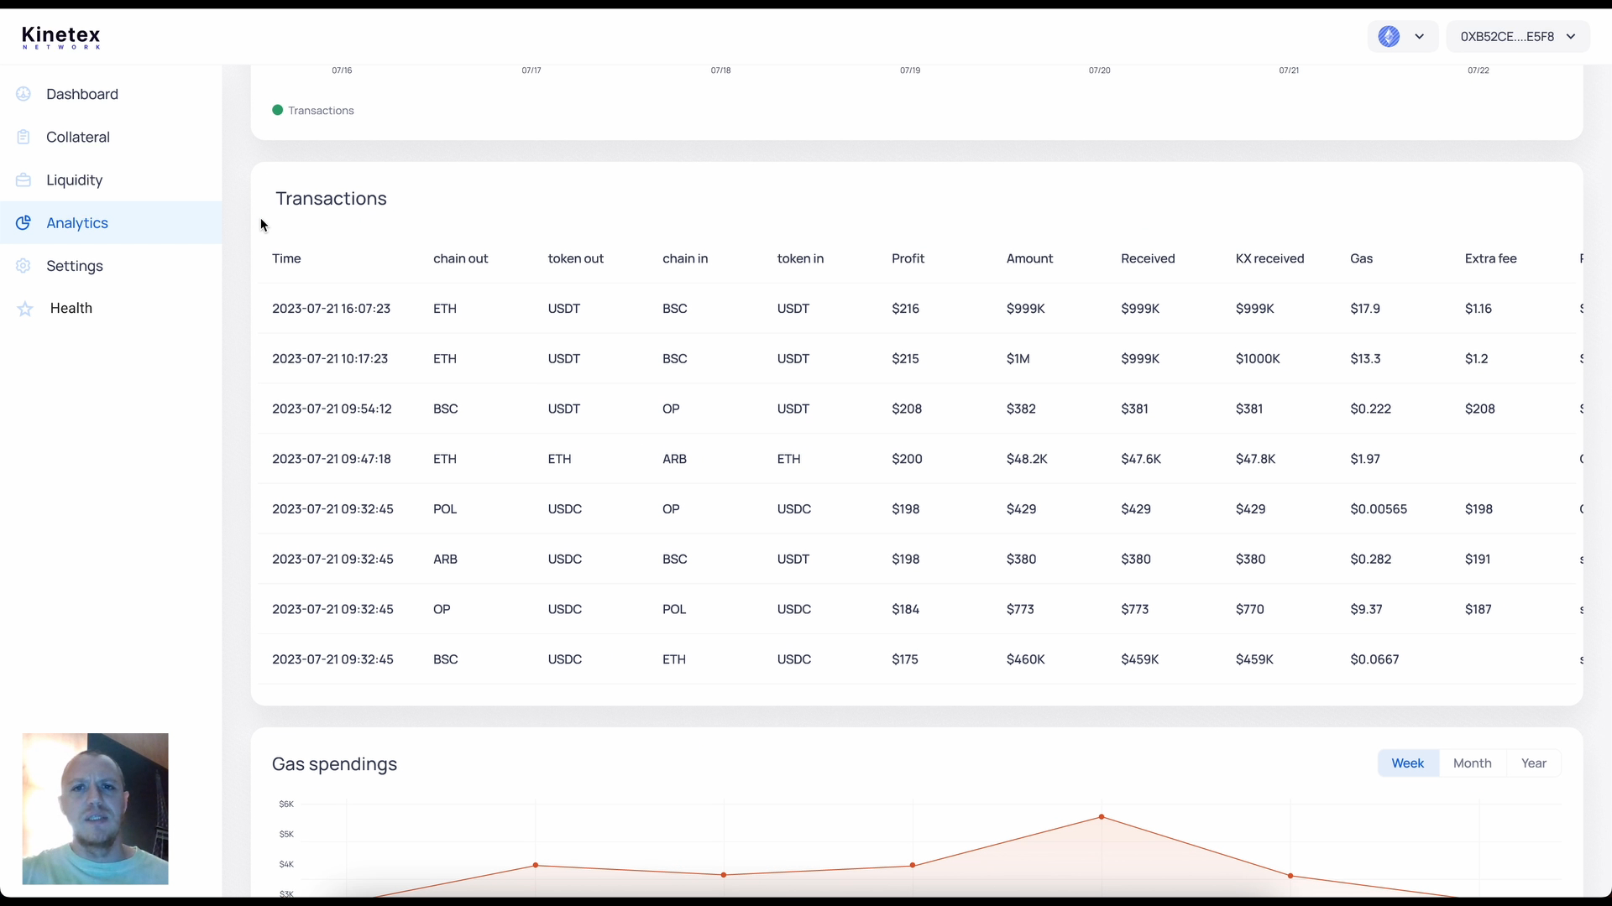Screen dimensions: 1612x906
Task: Click the POL chain out cell
Action: pyautogui.click(x=445, y=509)
